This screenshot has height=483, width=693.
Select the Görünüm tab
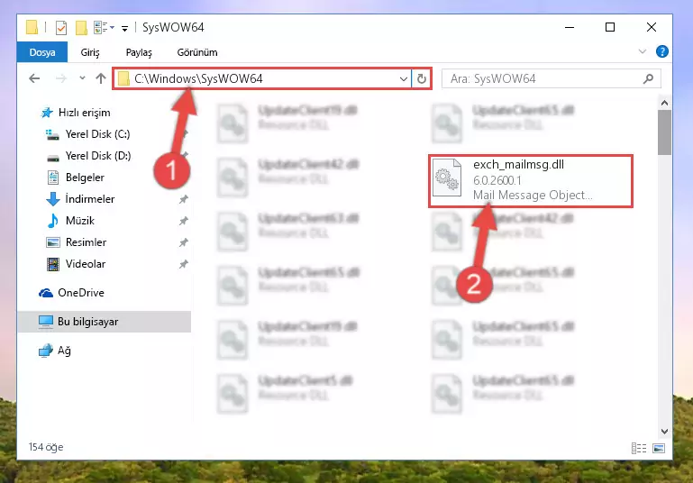point(197,52)
